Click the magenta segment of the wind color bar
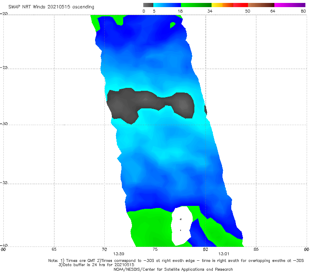 [x=290, y=5]
